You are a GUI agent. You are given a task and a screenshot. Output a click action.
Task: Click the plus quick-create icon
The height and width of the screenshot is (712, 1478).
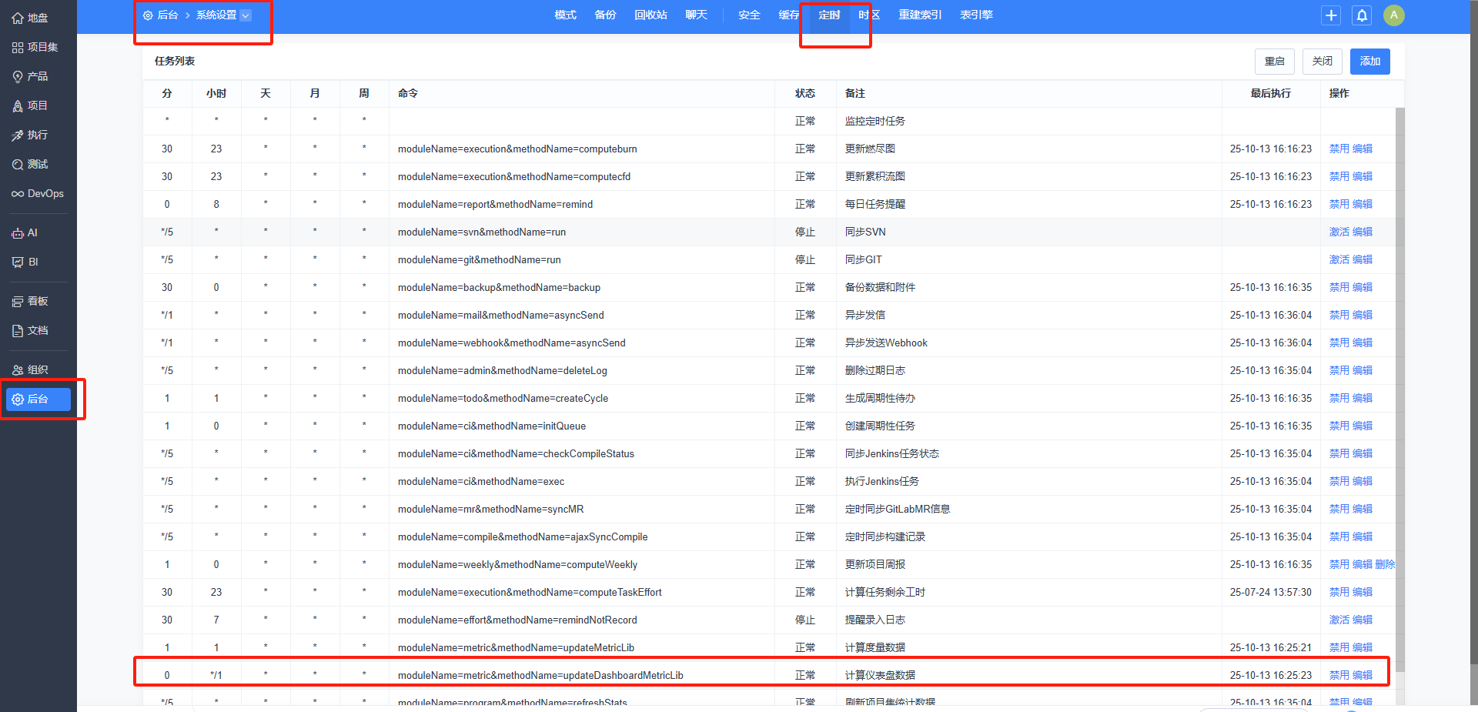1331,15
